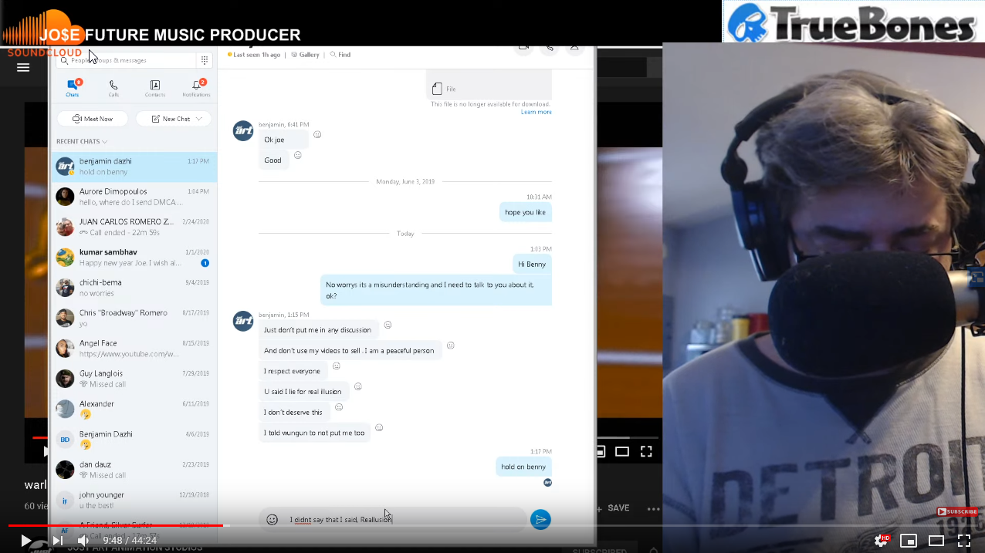Open the YouTube hamburger guide menu
The width and height of the screenshot is (985, 553).
(x=23, y=67)
